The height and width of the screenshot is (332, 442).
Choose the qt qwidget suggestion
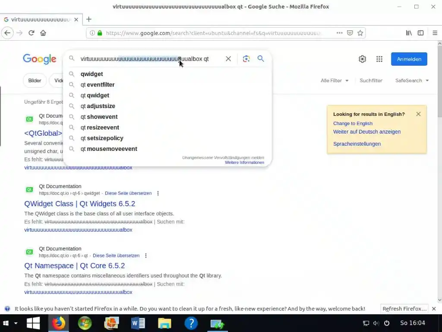[x=168, y=96]
